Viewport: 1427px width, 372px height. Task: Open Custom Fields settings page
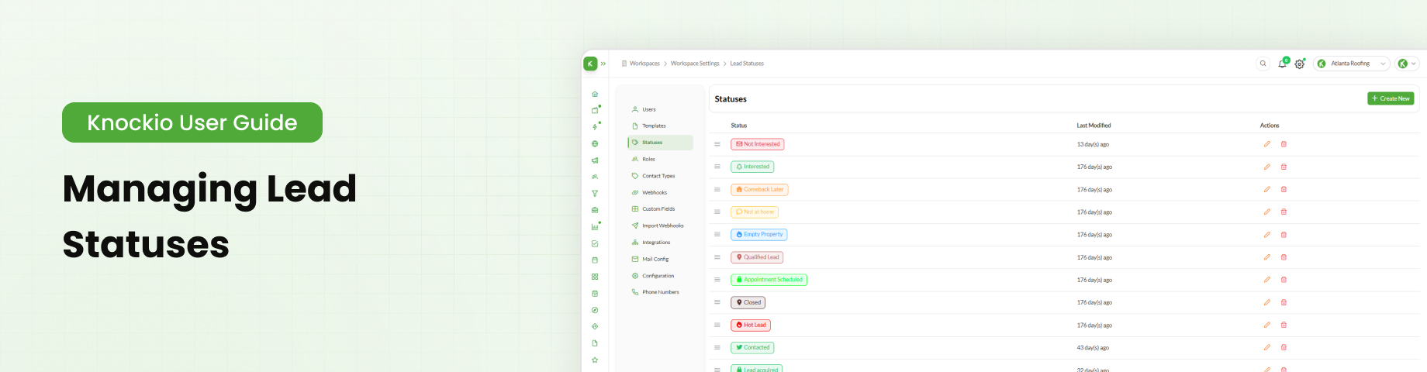click(660, 209)
